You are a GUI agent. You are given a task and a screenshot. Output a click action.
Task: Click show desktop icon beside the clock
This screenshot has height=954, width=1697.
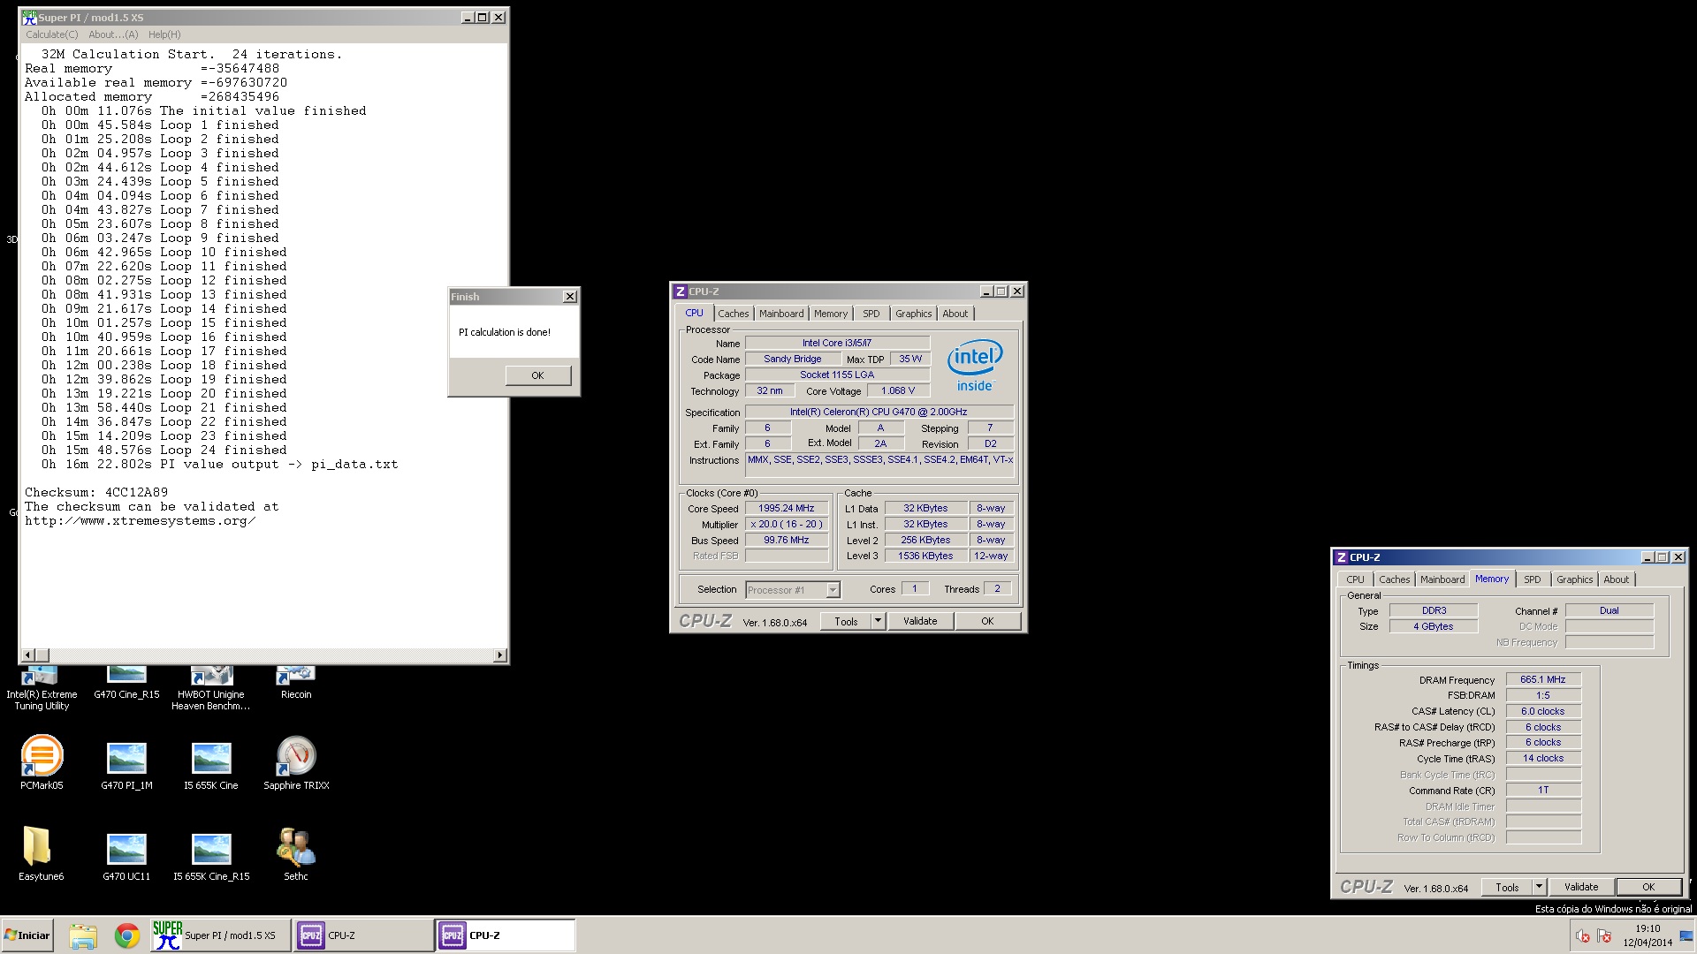1686,936
